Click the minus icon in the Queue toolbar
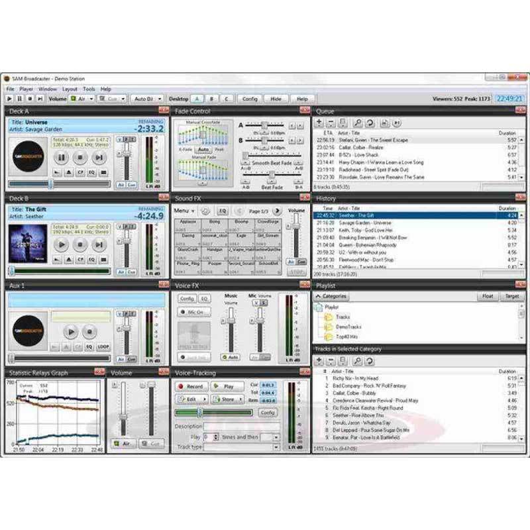This screenshot has height=530, width=530. [331, 121]
